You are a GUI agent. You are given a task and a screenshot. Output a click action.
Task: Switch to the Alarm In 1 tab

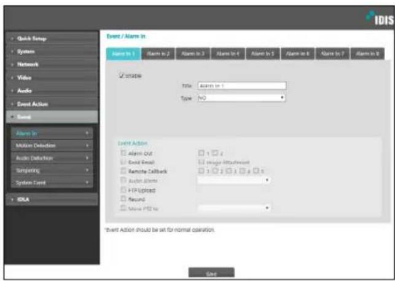(x=123, y=53)
